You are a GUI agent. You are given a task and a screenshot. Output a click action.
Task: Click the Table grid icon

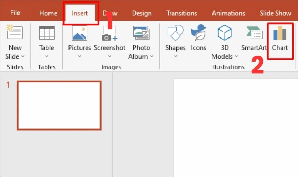click(47, 33)
